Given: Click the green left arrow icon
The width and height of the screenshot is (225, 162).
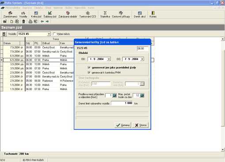Looking at the screenshot, I should pyautogui.click(x=42, y=22).
